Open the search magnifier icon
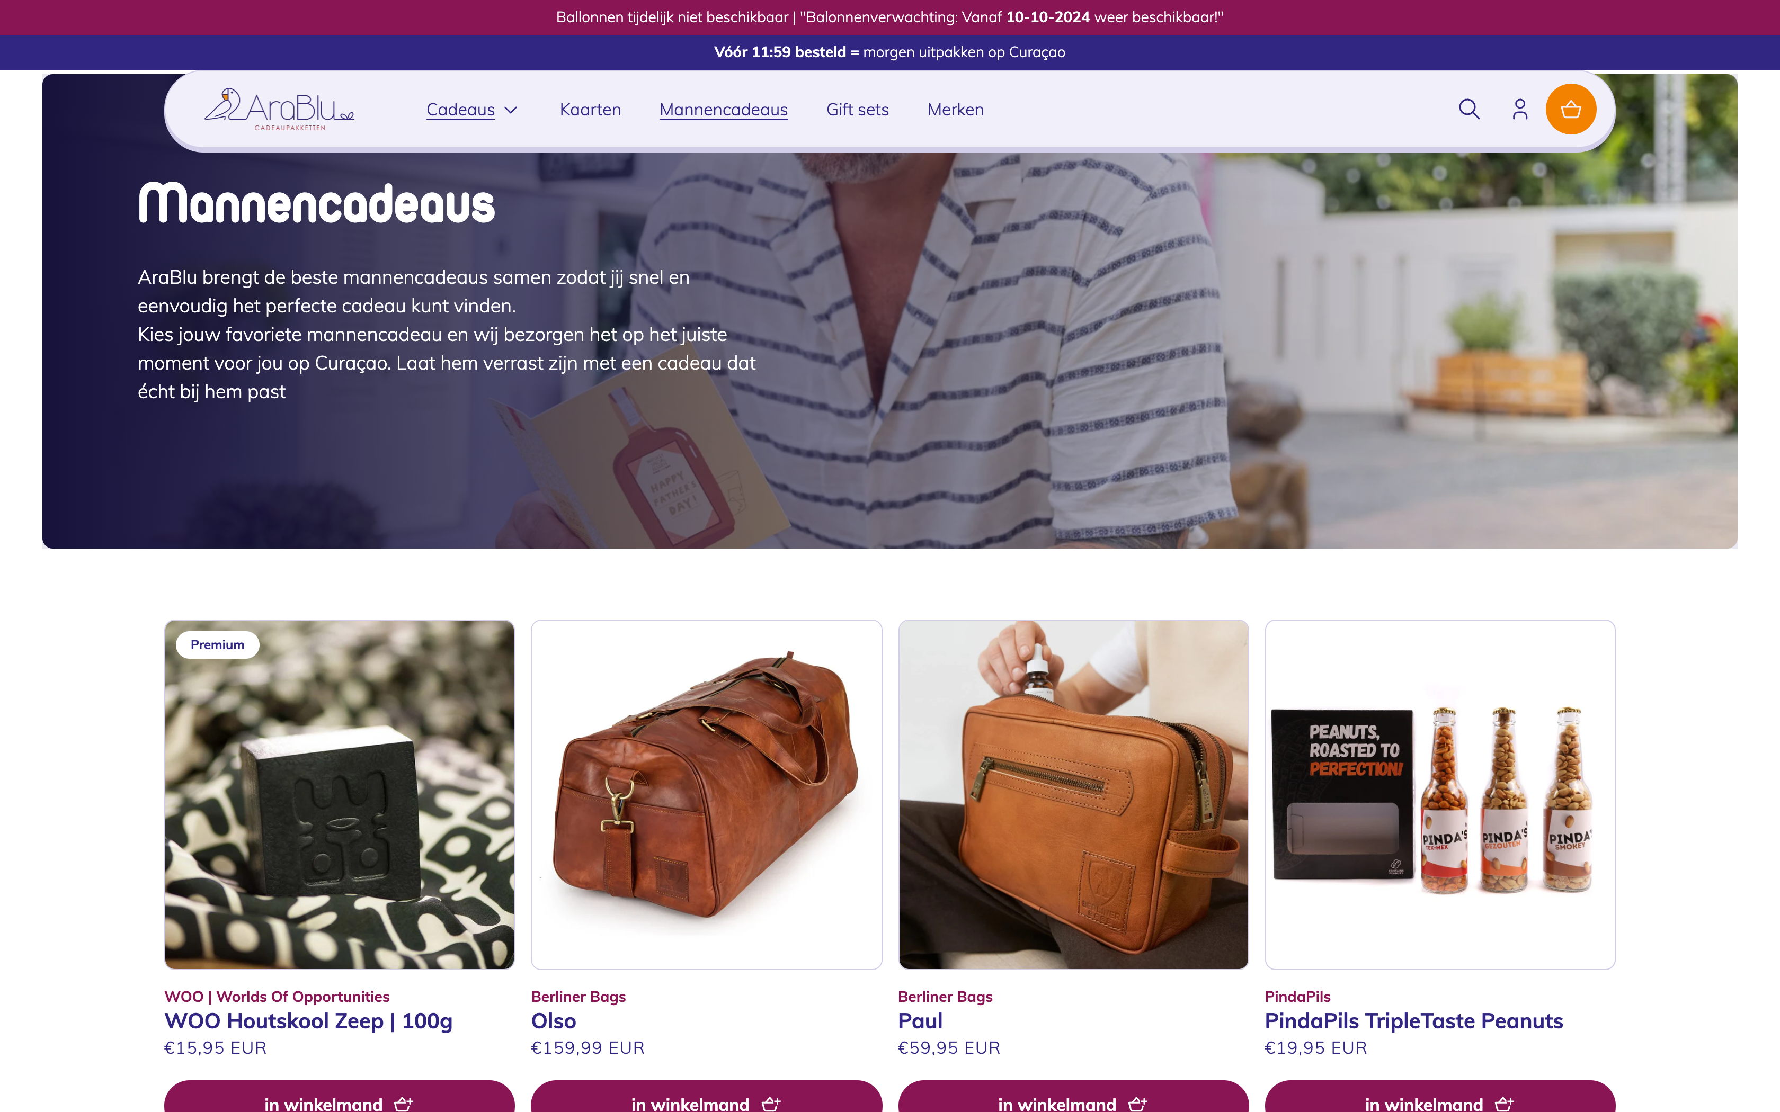 click(x=1469, y=109)
